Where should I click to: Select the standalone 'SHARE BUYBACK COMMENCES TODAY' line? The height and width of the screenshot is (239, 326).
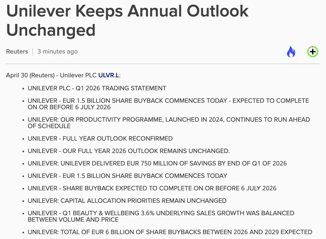click(127, 176)
